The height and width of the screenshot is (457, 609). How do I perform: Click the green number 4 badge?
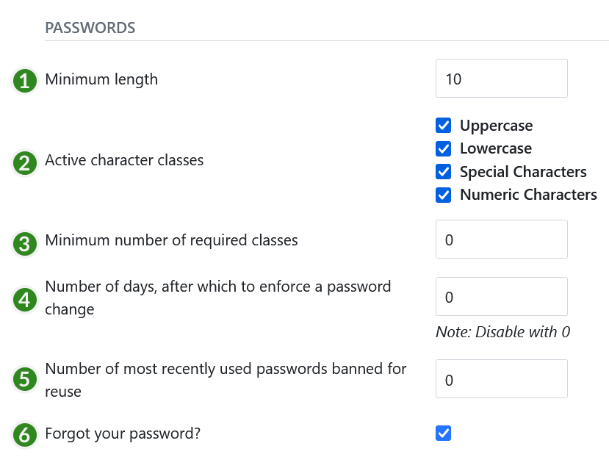tap(25, 300)
